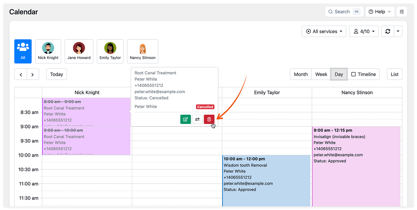This screenshot has height=210, width=417.
Task: Switch to Week view
Action: [321, 74]
